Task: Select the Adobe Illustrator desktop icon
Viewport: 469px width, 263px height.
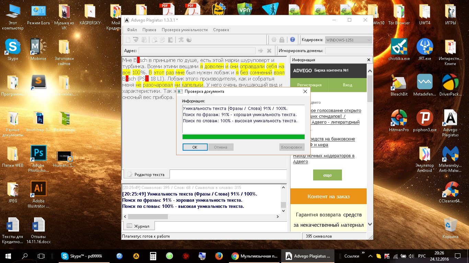Action: 39,195
